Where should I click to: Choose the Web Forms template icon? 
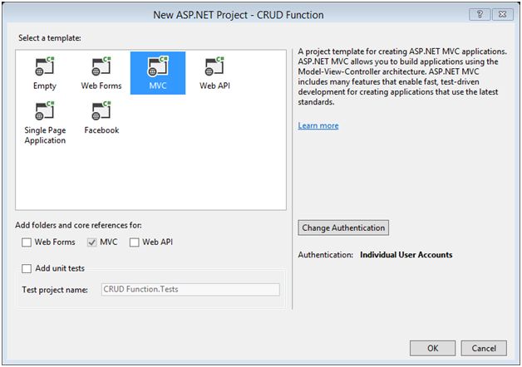101,66
